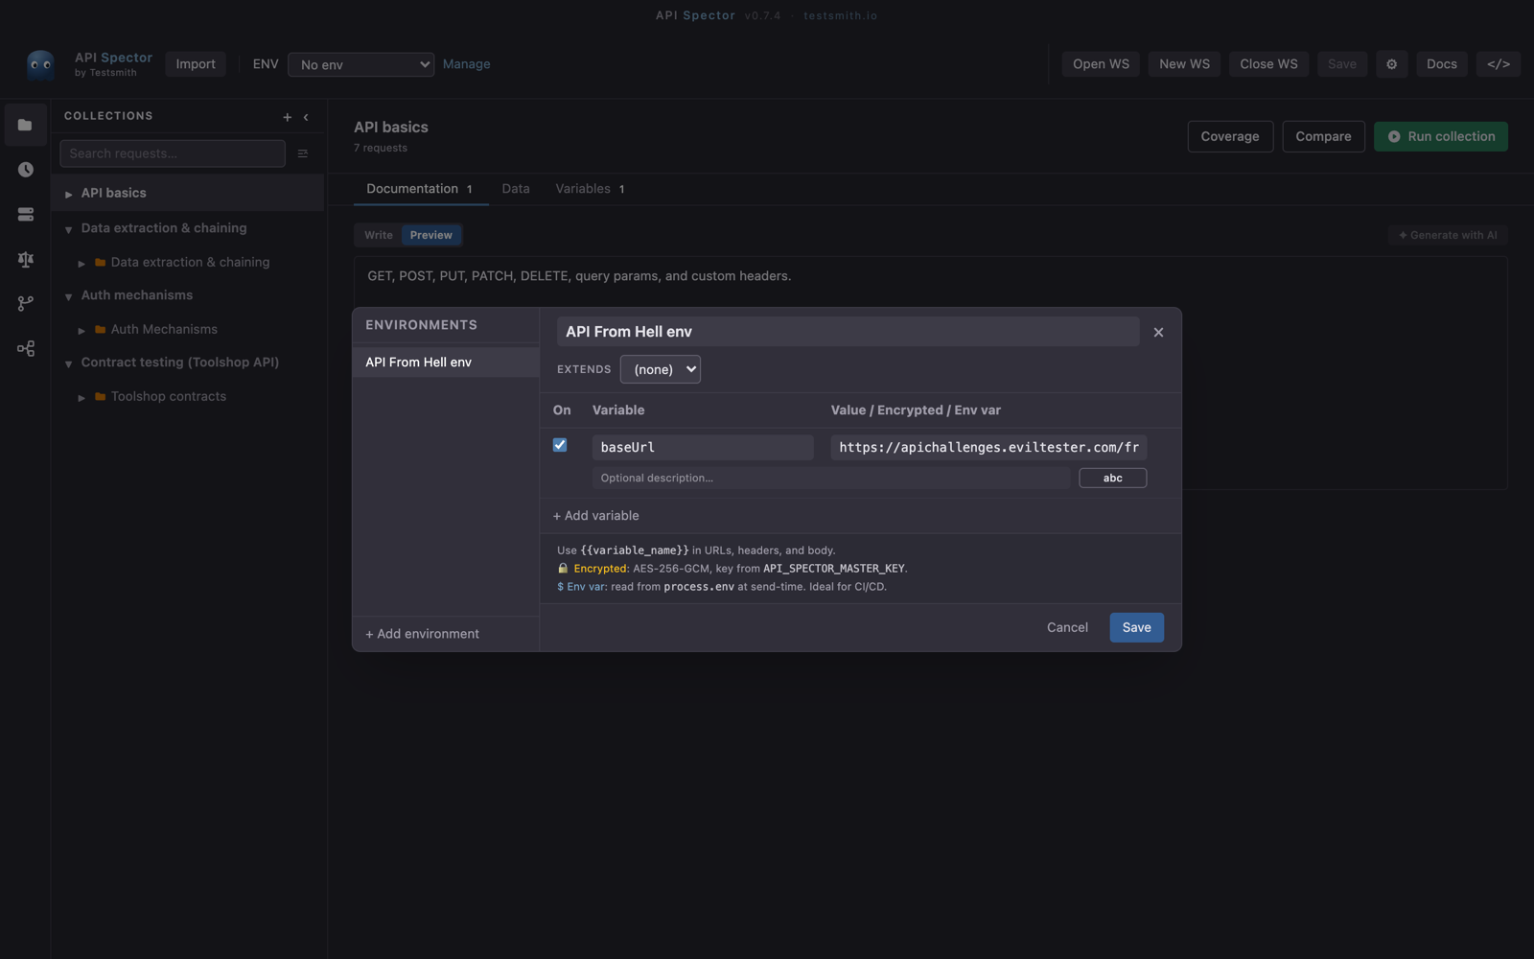Click the Add variable link

coord(595,516)
